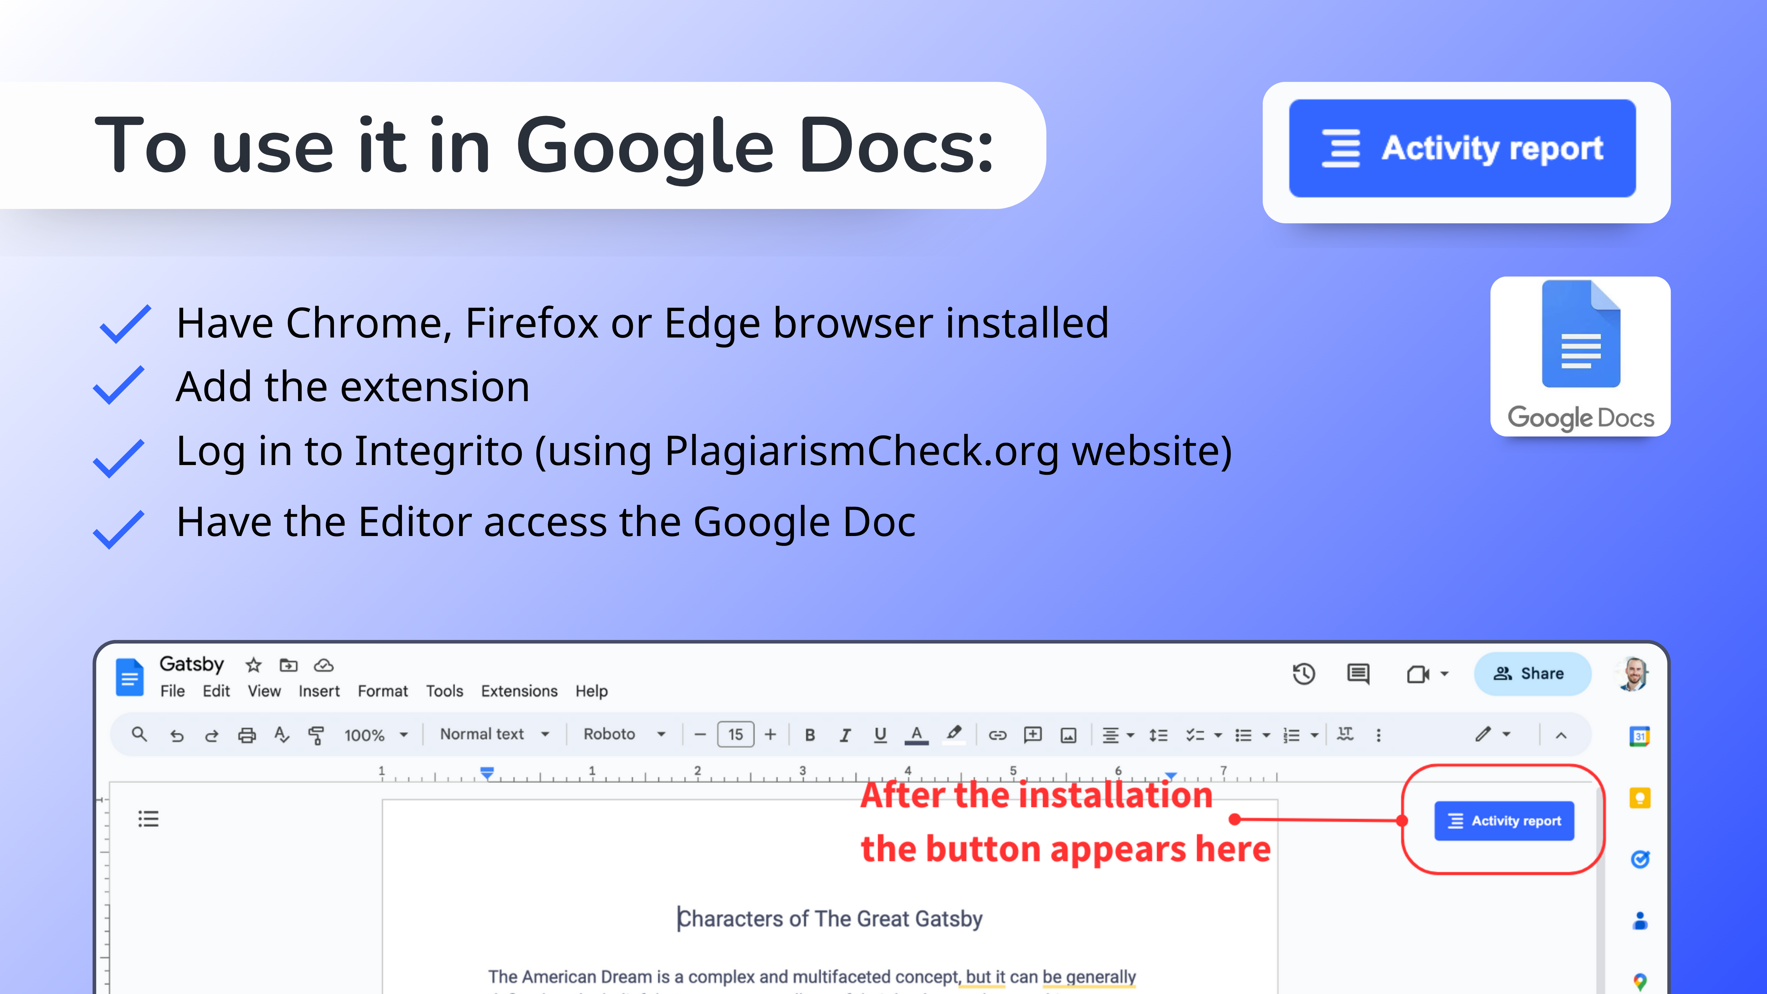
Task: Click the font size 15 field
Action: tap(735, 734)
